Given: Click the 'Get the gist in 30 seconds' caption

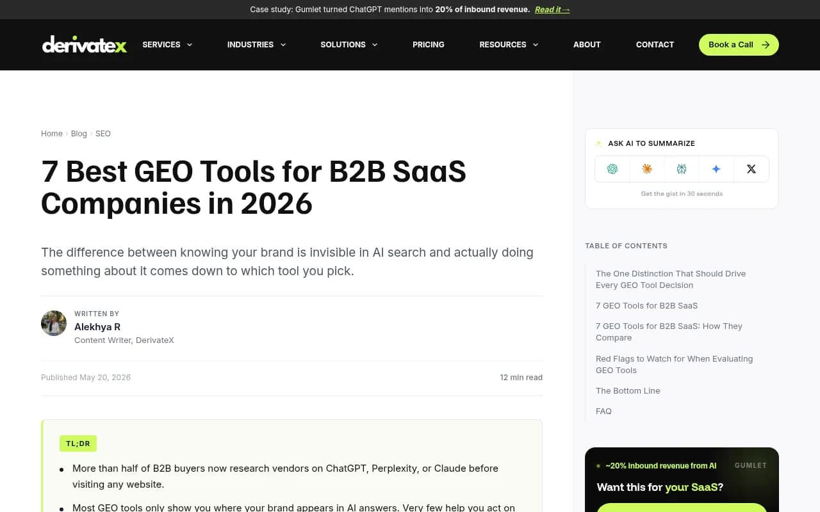Looking at the screenshot, I should (x=682, y=193).
